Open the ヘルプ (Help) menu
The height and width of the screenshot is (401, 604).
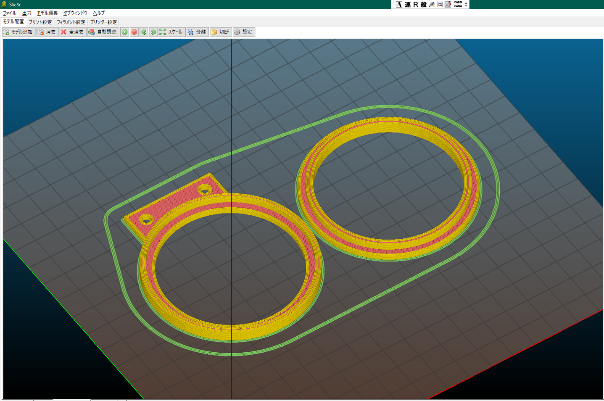click(x=99, y=13)
